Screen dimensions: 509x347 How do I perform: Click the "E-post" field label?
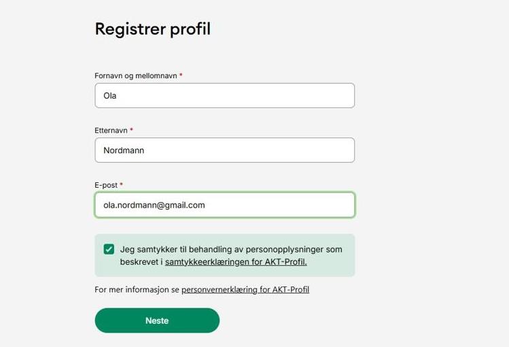[x=106, y=184]
